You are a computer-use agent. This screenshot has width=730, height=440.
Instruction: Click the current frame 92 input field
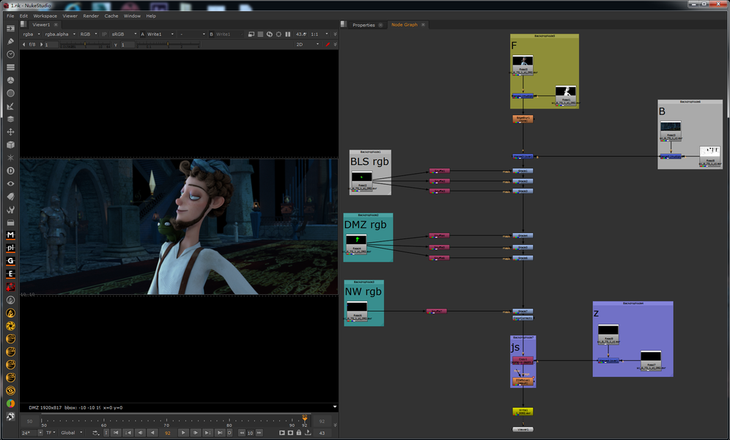168,433
